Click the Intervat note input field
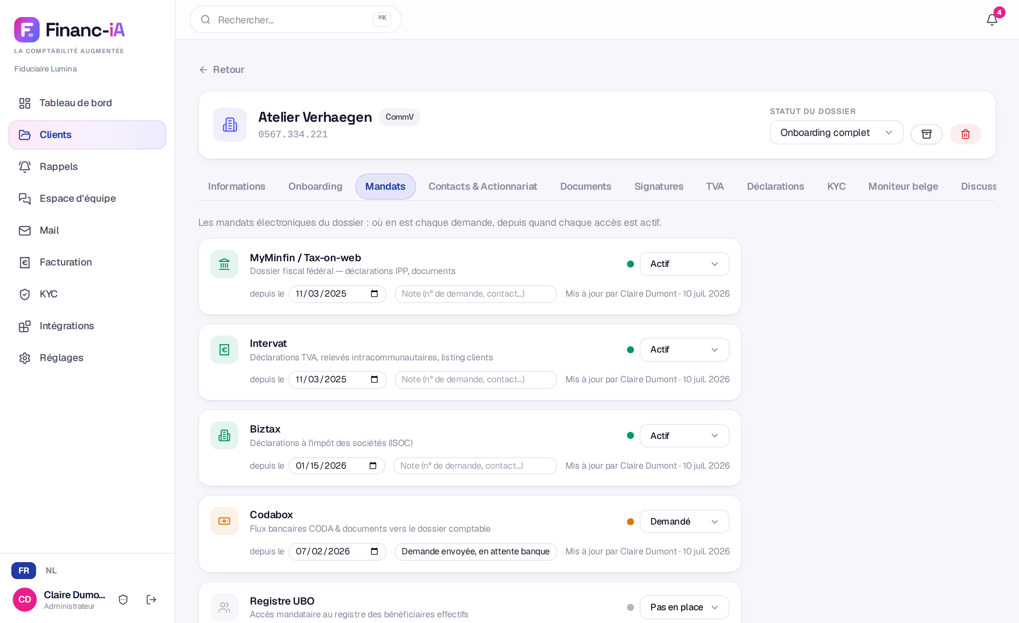This screenshot has width=1019, height=623. click(x=476, y=379)
